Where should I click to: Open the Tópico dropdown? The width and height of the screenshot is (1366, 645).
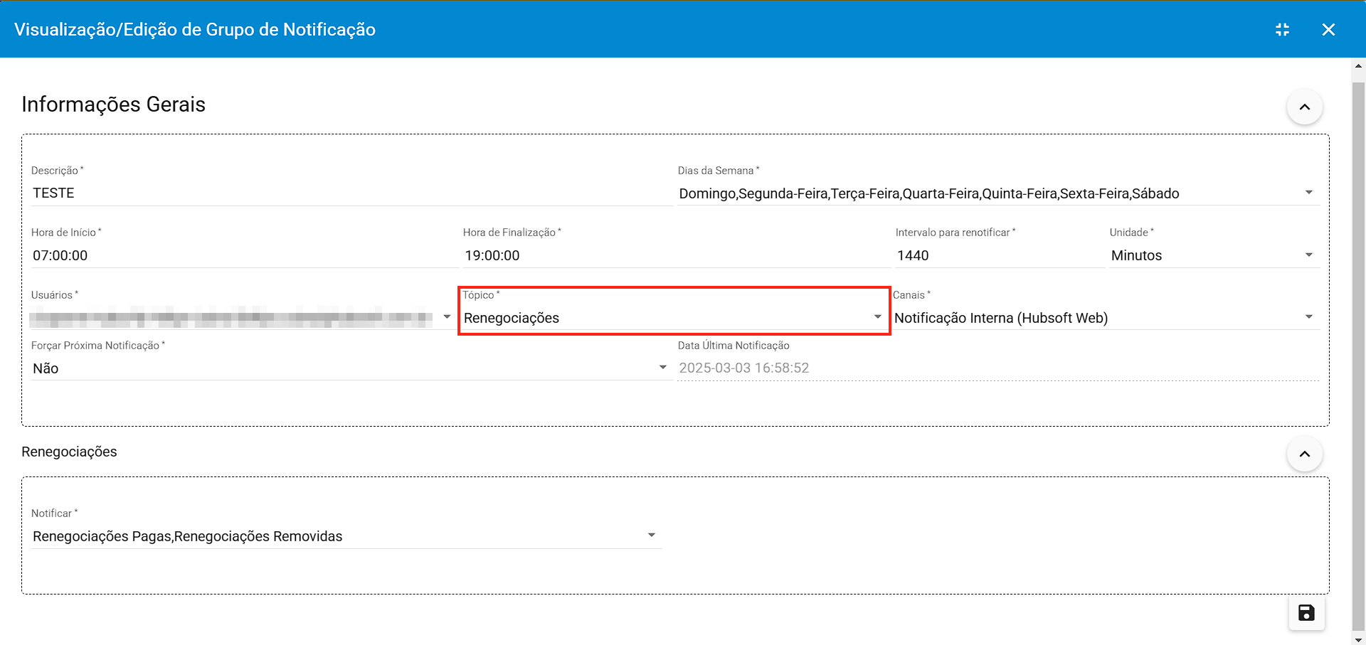point(673,318)
